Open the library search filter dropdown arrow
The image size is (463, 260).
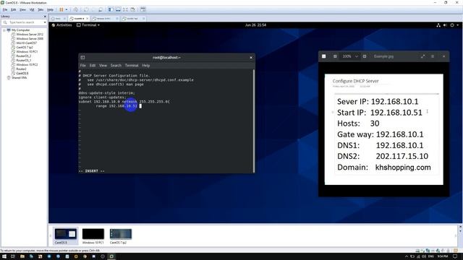tap(45, 22)
